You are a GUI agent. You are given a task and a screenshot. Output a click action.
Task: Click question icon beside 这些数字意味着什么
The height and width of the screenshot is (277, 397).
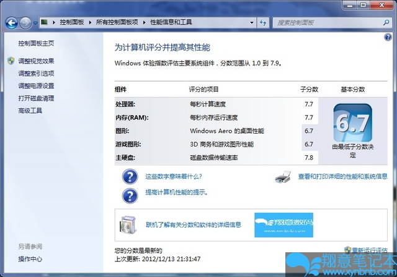point(130,177)
